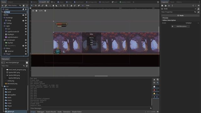Expand the Process section in Inspector
Image resolution: width=201 pixels, height=113 pixels.
click(165, 18)
